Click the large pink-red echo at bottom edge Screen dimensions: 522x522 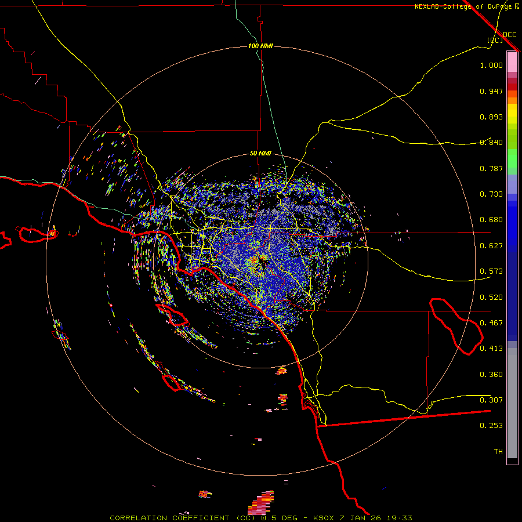(x=261, y=503)
